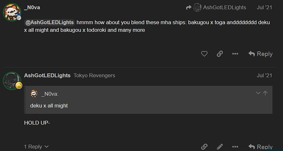Reply to AshGotLEDLights' HOLD UP post

click(x=260, y=147)
